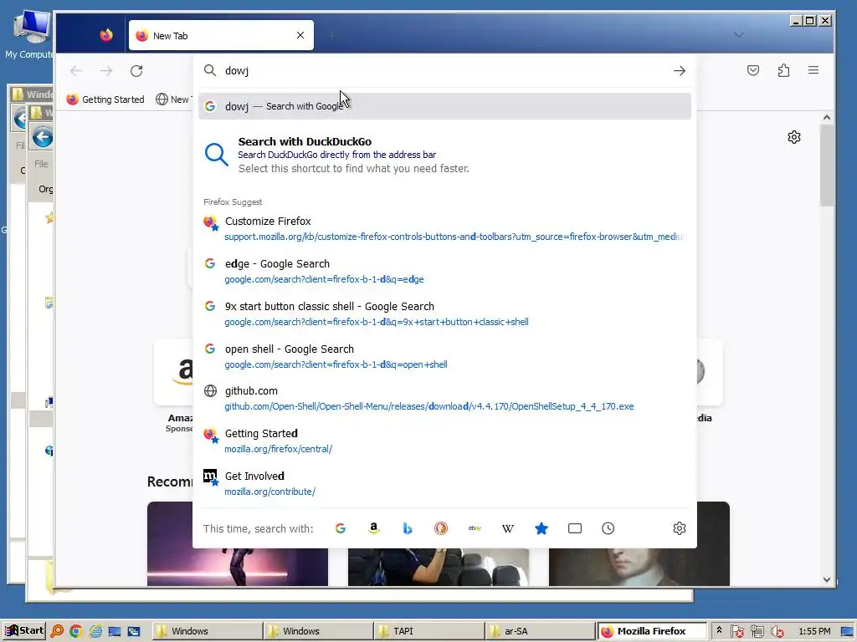Open the new tab plus button
Screen dimensions: 857x642
331,35
